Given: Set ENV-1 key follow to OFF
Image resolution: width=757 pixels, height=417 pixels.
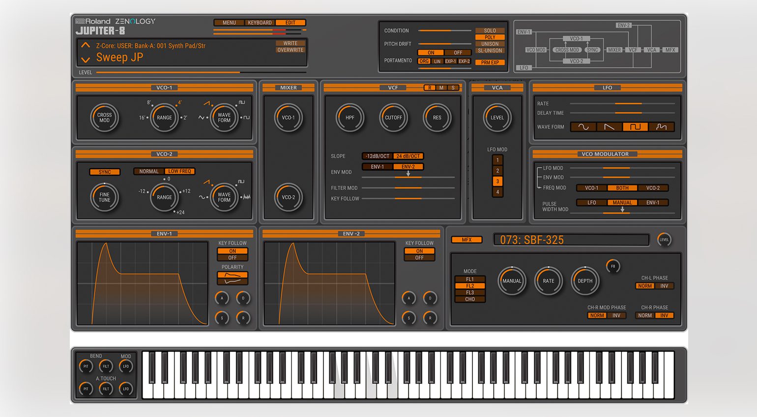Looking at the screenshot, I should (x=233, y=258).
